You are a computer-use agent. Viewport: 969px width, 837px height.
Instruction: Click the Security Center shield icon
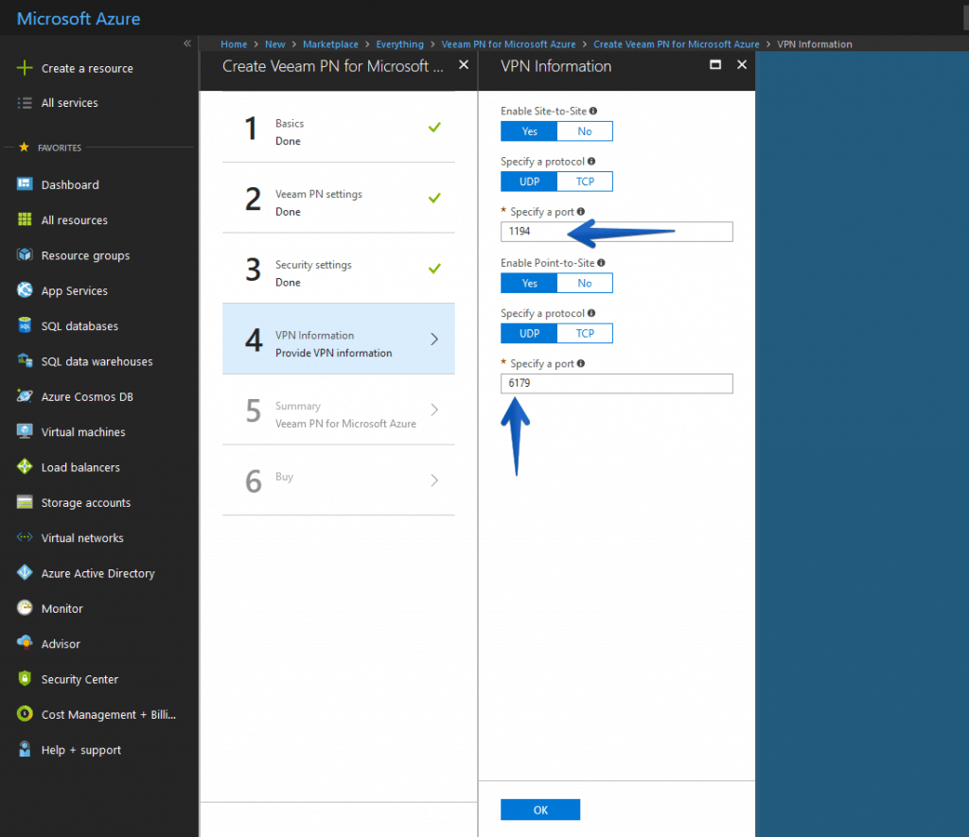[25, 679]
